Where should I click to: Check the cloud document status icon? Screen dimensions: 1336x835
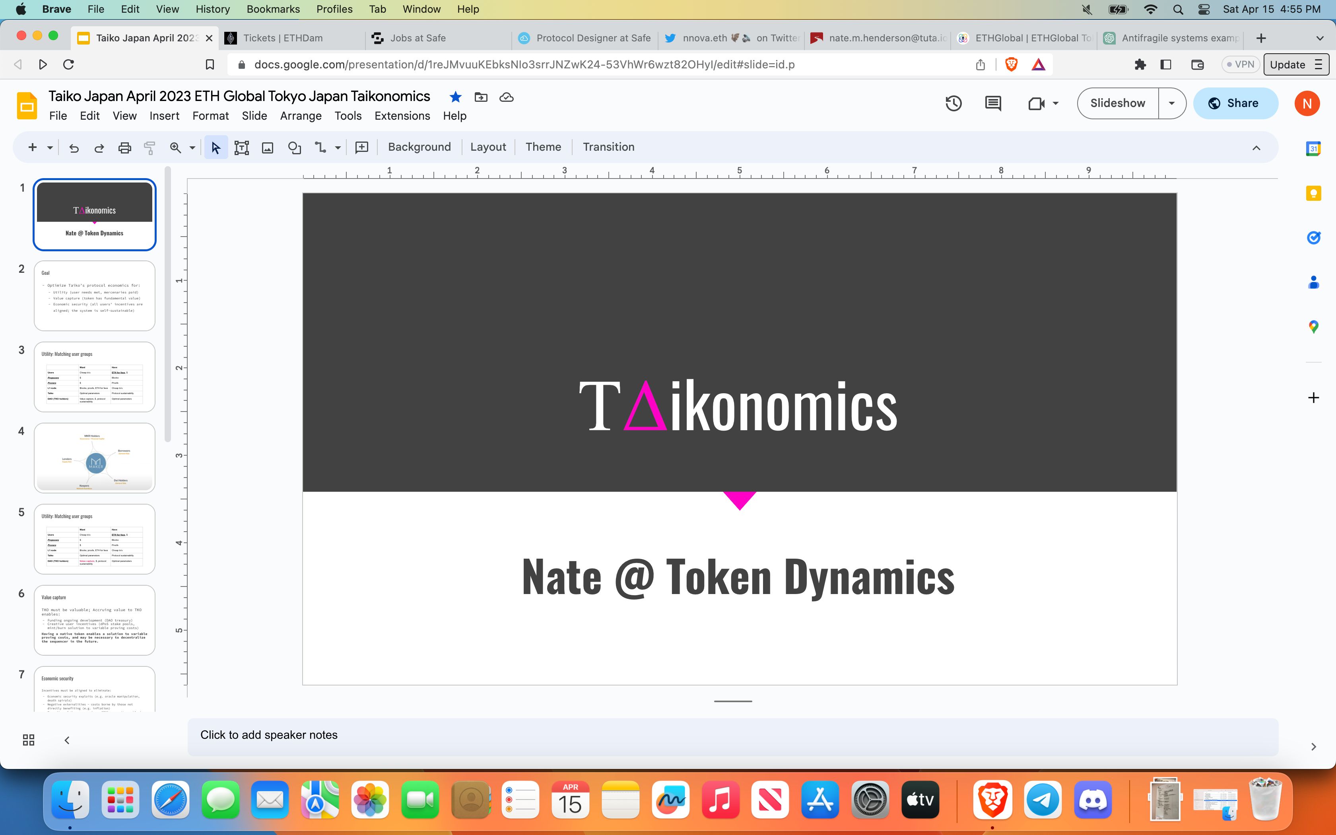[x=506, y=97]
